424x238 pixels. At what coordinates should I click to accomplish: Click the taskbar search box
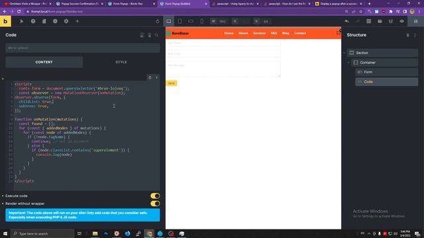[x=42, y=233]
